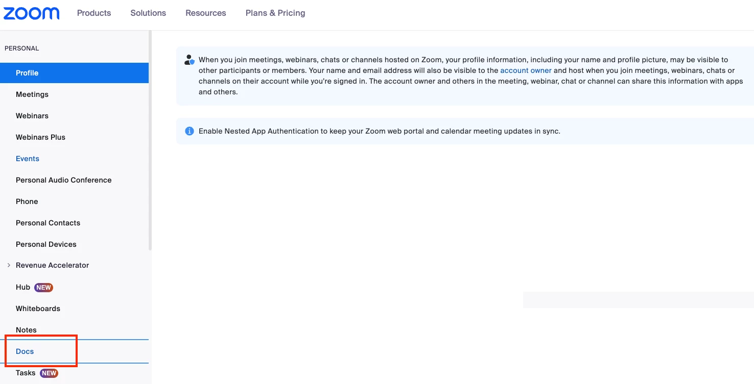Image resolution: width=754 pixels, height=384 pixels.
Task: Click the privacy person-shield icon
Action: 190,60
